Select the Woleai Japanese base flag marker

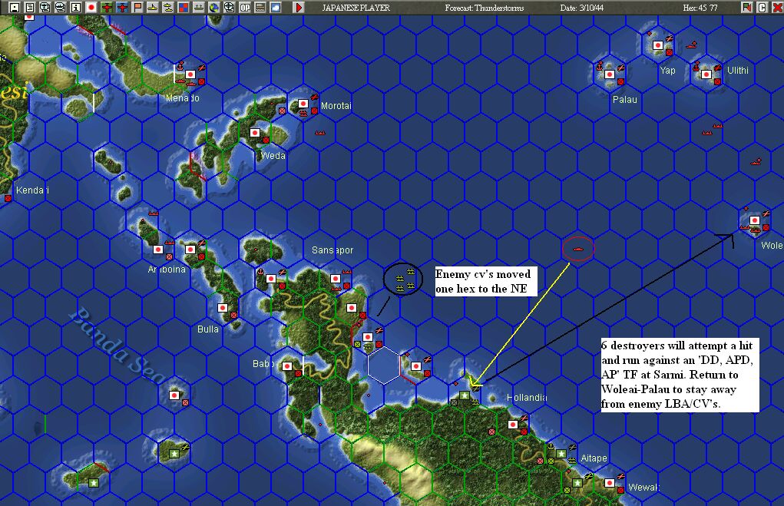tap(755, 220)
